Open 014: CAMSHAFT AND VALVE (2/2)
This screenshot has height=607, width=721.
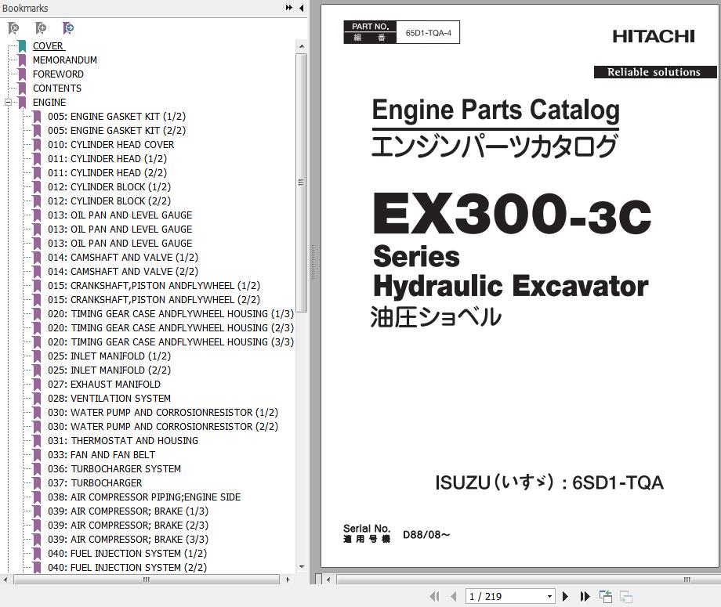point(123,272)
